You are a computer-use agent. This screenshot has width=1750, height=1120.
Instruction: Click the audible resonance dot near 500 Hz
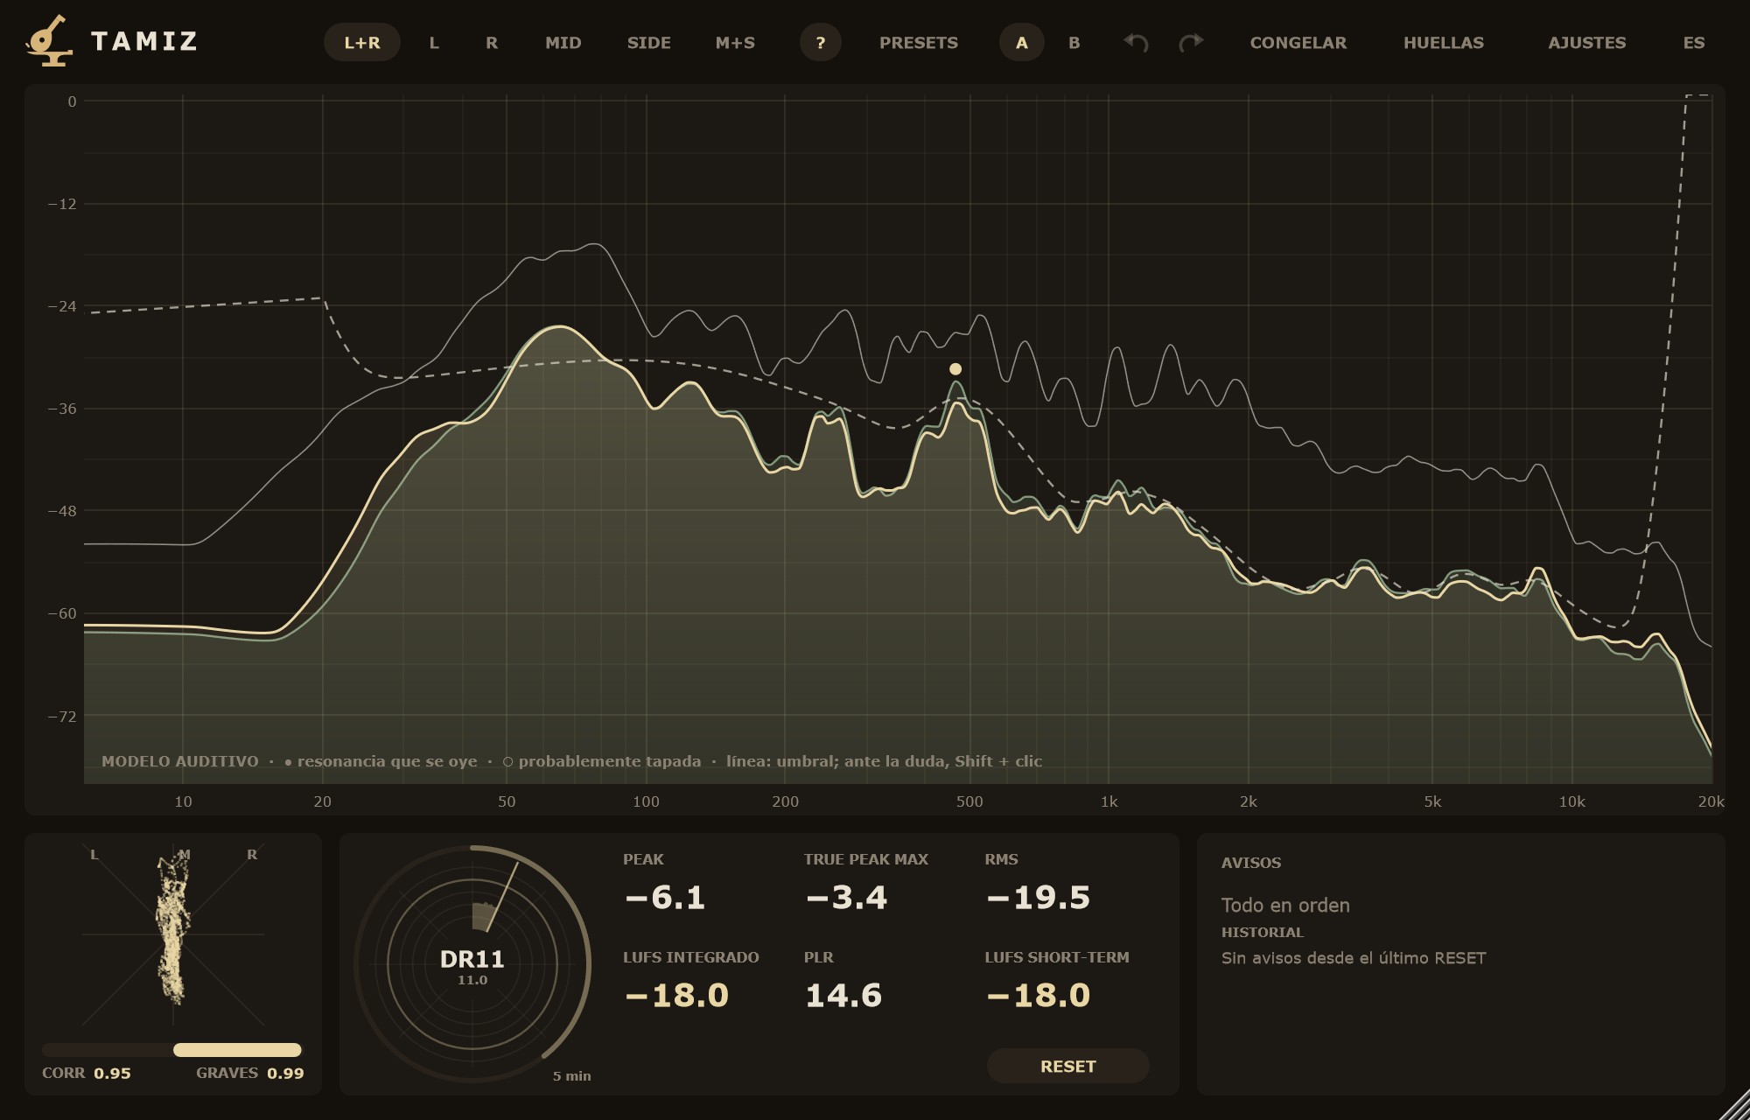coord(955,369)
